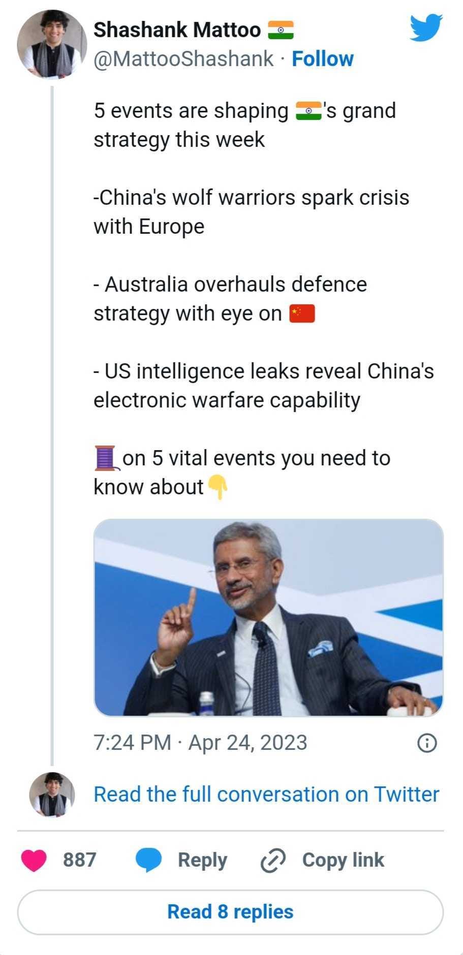Open the 887 likes count
This screenshot has width=463, height=955.
[x=79, y=860]
